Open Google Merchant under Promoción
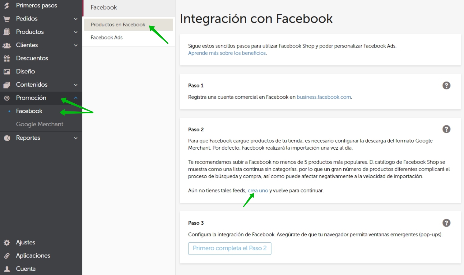Viewport: 464px width, 275px height. 39,124
